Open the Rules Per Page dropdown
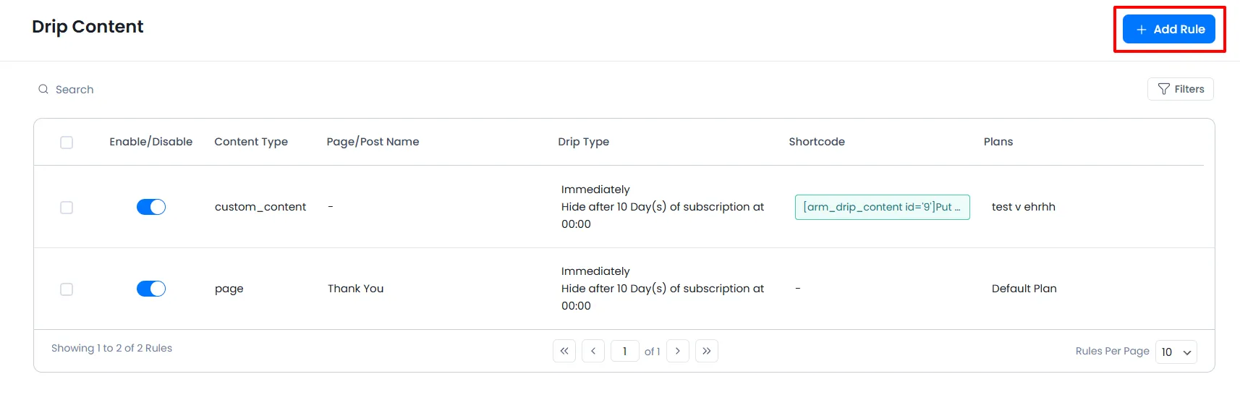This screenshot has width=1240, height=395. click(1176, 352)
